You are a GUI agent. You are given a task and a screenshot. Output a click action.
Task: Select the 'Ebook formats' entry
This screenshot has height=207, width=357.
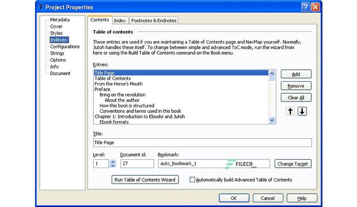point(114,122)
